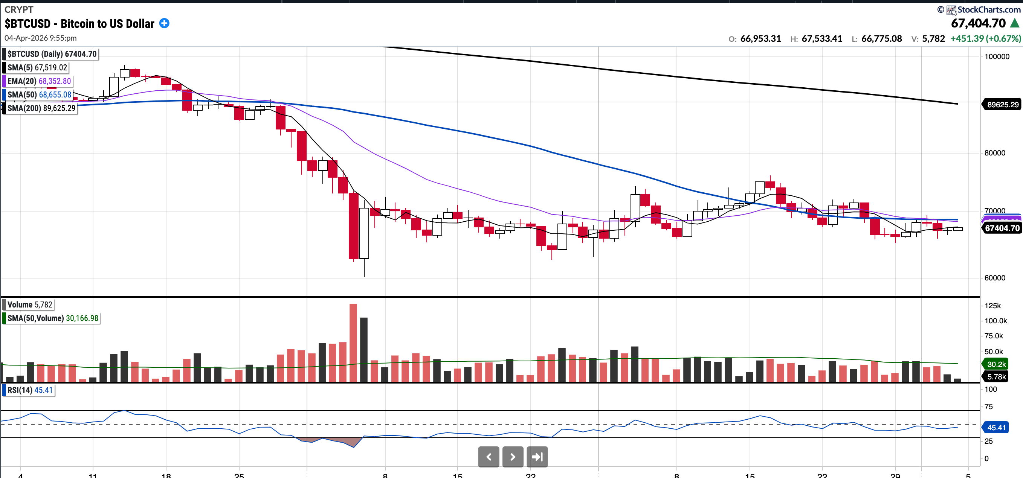Click the 67404.70 last price tag
This screenshot has width=1023, height=478.
click(x=1002, y=228)
